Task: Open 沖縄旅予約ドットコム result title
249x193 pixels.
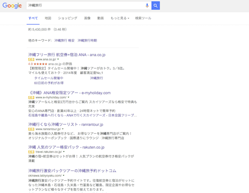Action: [x=72, y=171]
